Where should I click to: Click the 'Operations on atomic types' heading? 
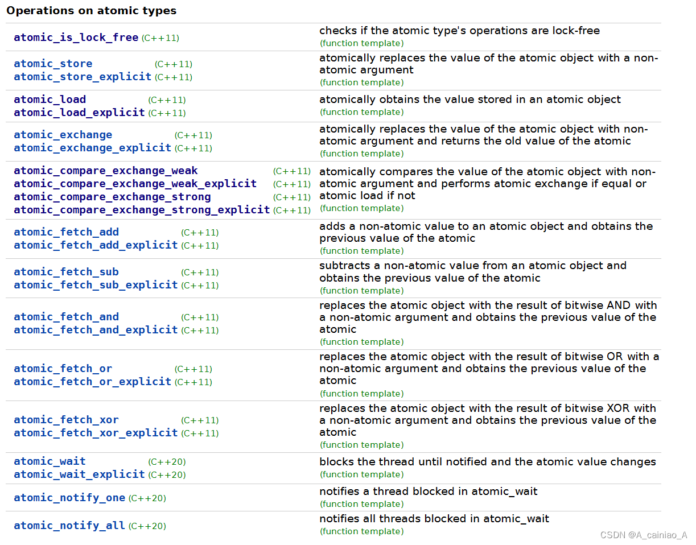[92, 11]
